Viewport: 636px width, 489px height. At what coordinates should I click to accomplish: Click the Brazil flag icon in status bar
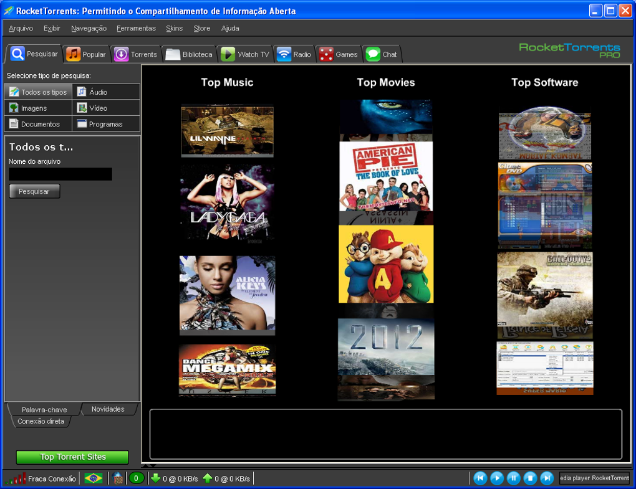pos(94,478)
